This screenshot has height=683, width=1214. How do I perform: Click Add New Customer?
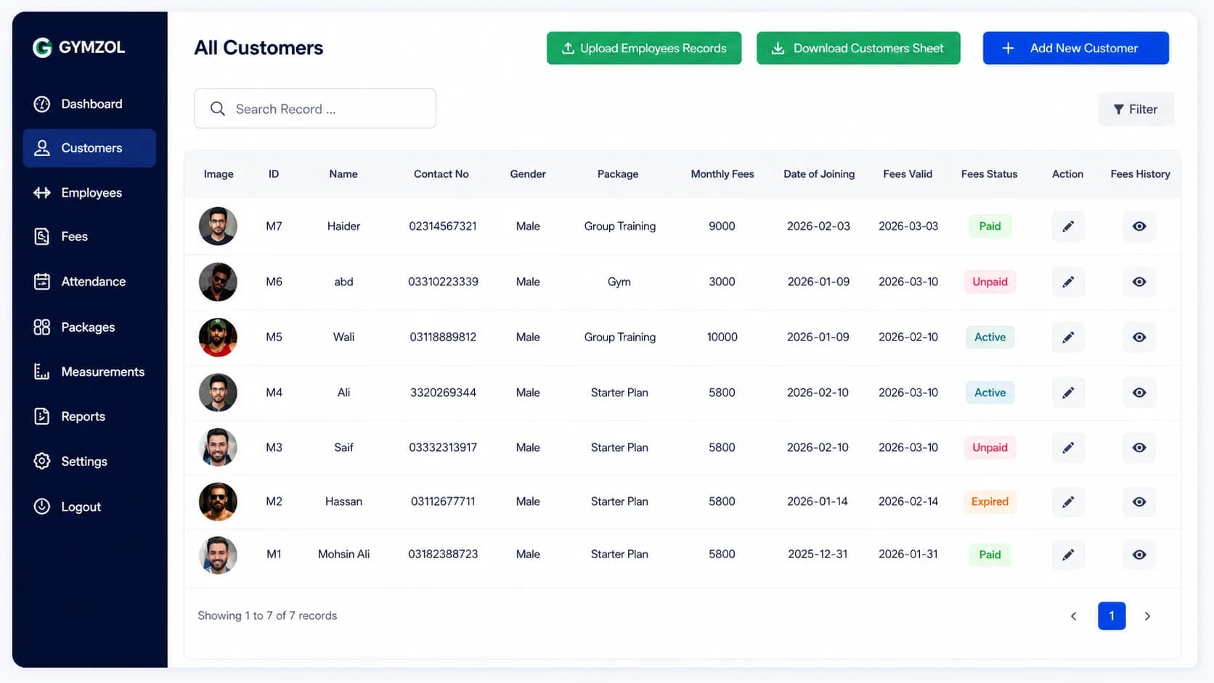click(1075, 48)
